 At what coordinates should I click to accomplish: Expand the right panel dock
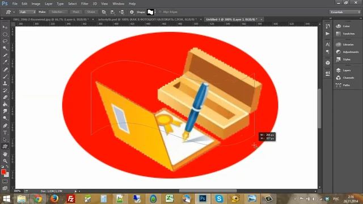pyautogui.click(x=361, y=18)
